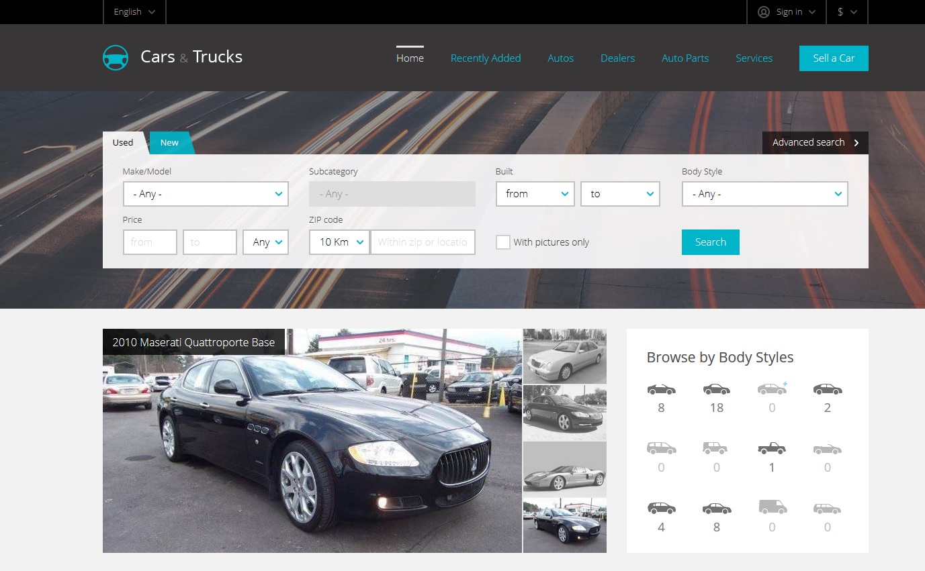The width and height of the screenshot is (925, 571).
Task: Open the Recently Added menu
Action: [486, 58]
